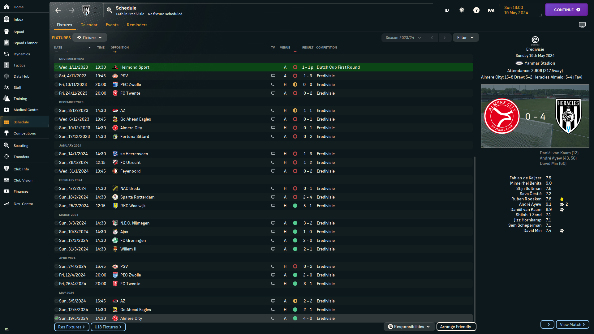Viewport: 594px width, 334px height.
Task: Open the Medical Centre section
Action: (x=26, y=109)
